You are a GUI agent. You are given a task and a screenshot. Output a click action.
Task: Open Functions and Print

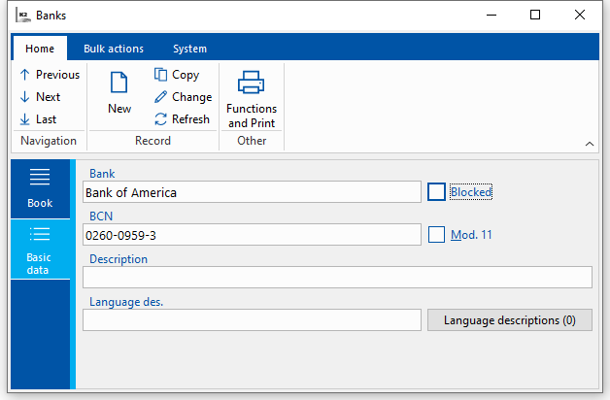(x=252, y=98)
